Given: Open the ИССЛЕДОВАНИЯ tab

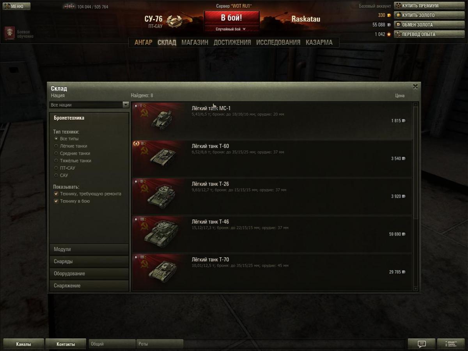Looking at the screenshot, I should click(278, 42).
